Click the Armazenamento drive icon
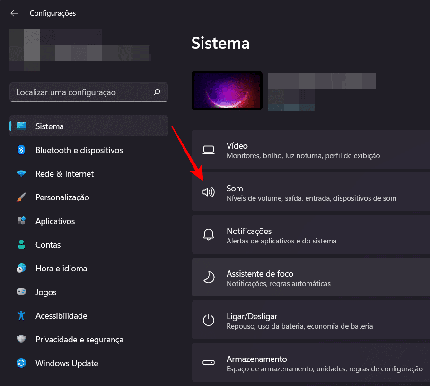Screen dimensions: 430x386 pos(209,363)
